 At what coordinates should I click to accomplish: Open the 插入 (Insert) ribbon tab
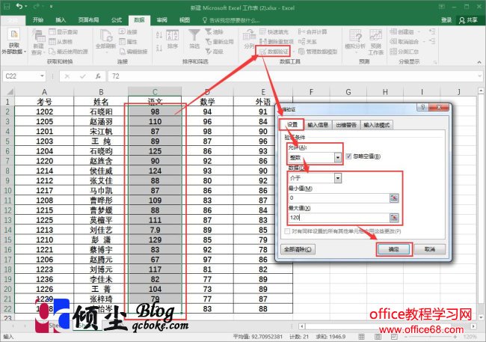tap(61, 20)
